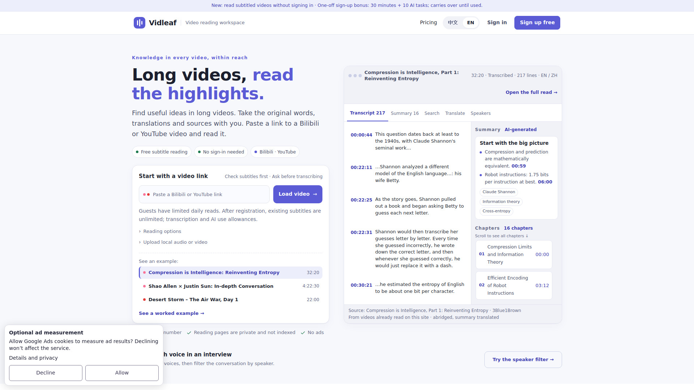Click summary timestamp 06:00

click(545, 182)
